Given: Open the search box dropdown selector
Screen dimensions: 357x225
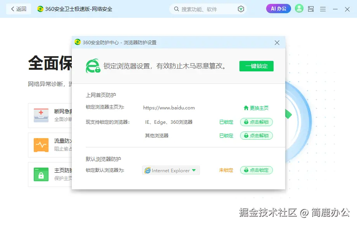Looking at the screenshot, I should (x=241, y=9).
